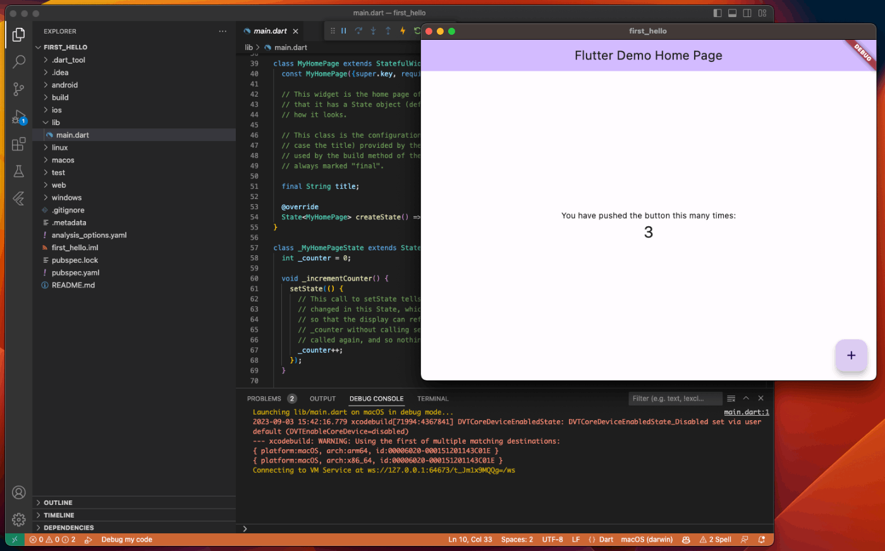Open the Manage gear menu
This screenshot has width=885, height=551.
(x=19, y=519)
